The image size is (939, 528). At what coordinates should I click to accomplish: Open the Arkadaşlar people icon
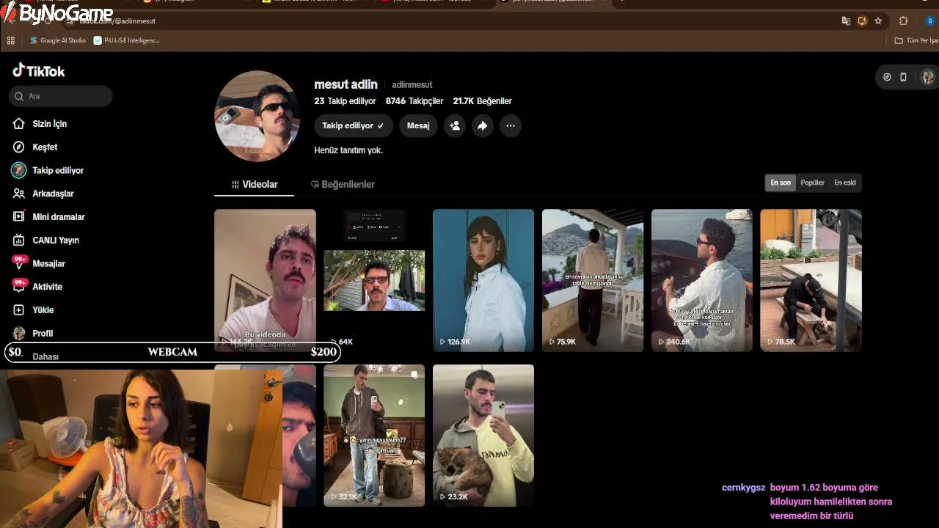coord(19,194)
